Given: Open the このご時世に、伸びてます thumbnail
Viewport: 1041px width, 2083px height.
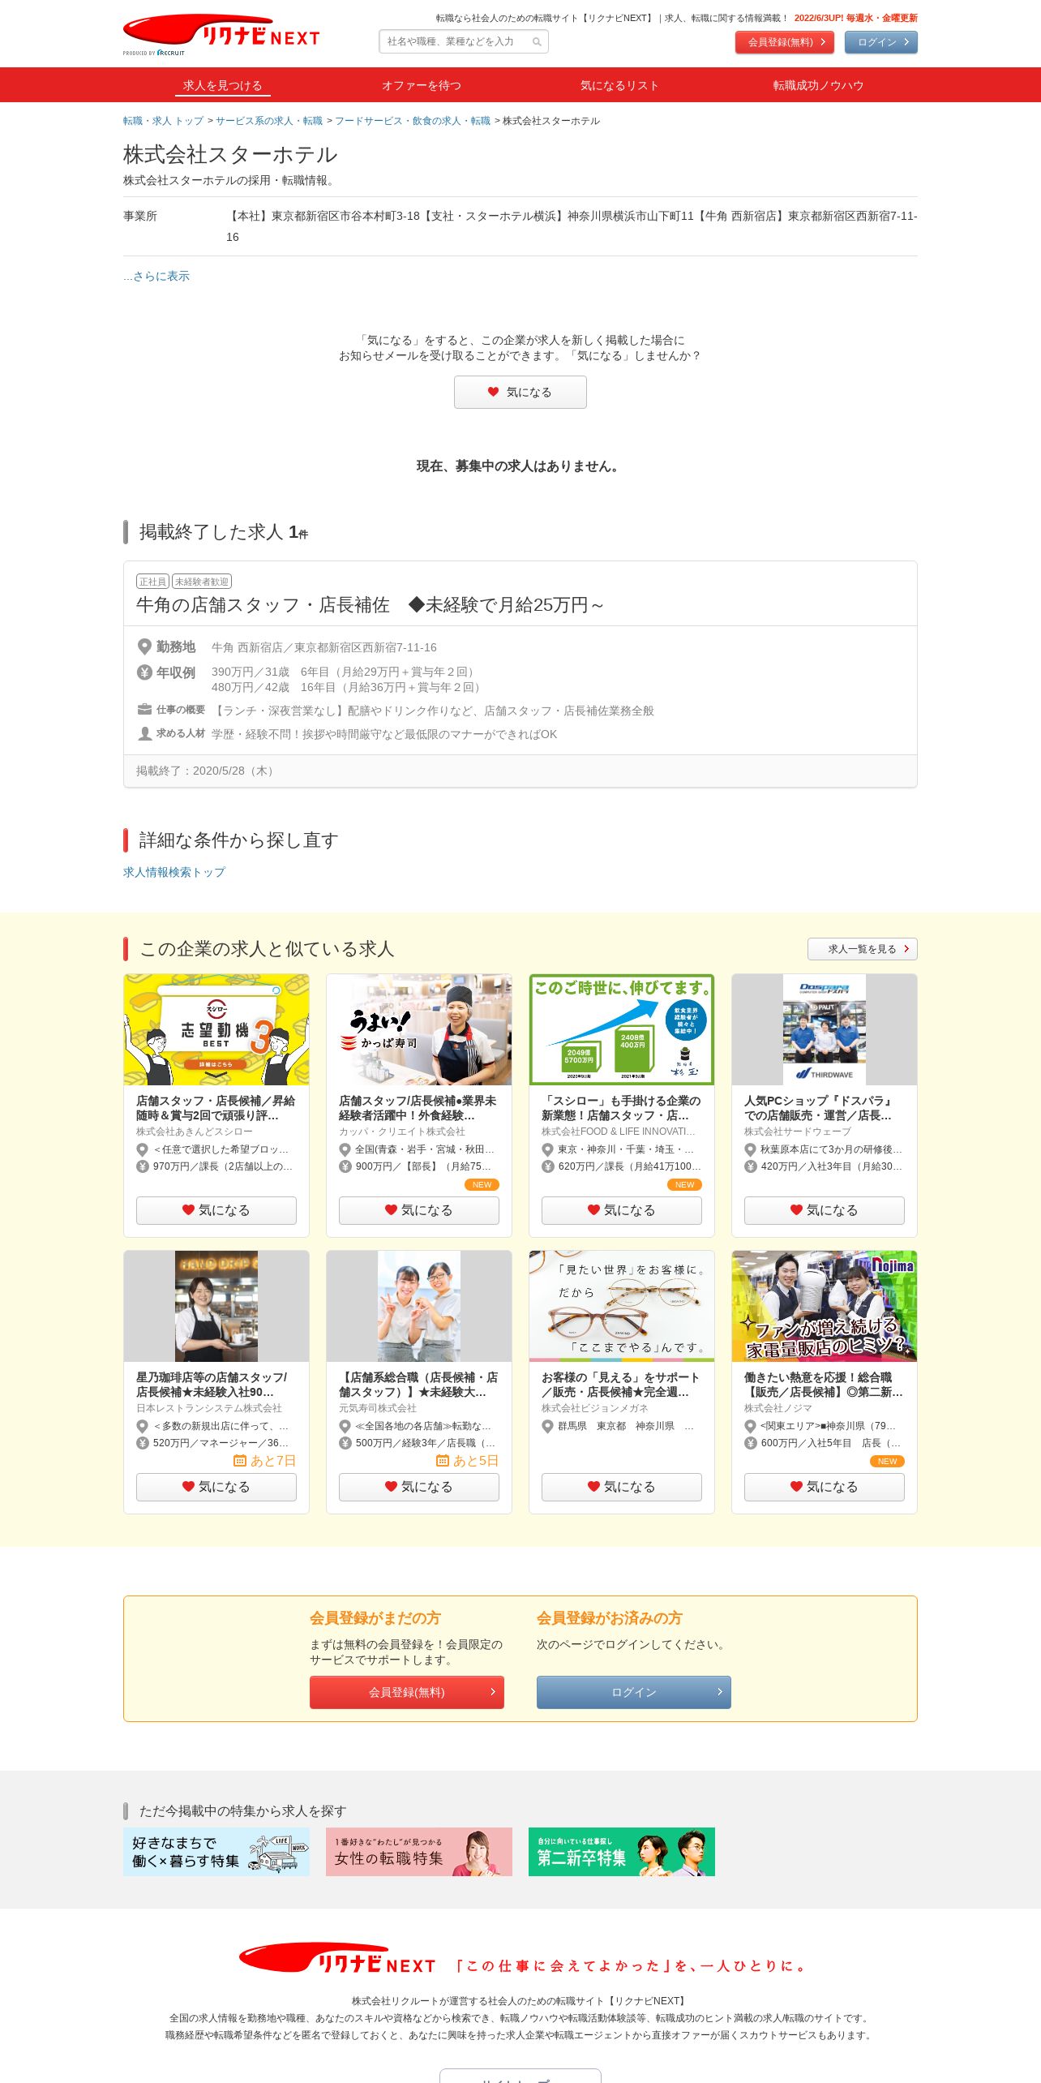Looking at the screenshot, I should click(622, 1029).
